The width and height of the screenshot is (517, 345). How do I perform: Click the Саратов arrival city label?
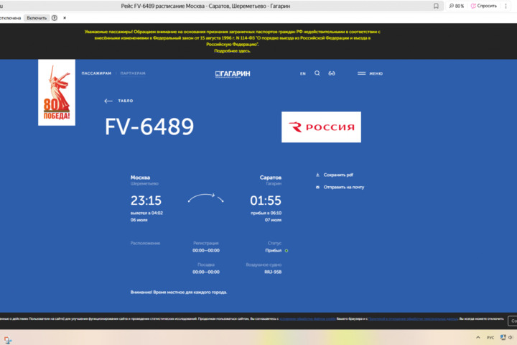(271, 178)
